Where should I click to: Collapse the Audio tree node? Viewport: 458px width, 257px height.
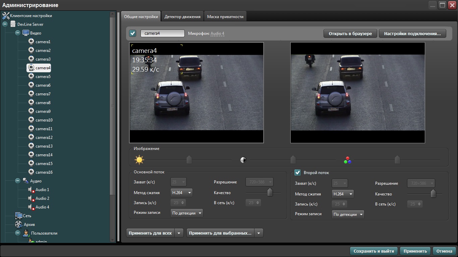click(x=18, y=181)
